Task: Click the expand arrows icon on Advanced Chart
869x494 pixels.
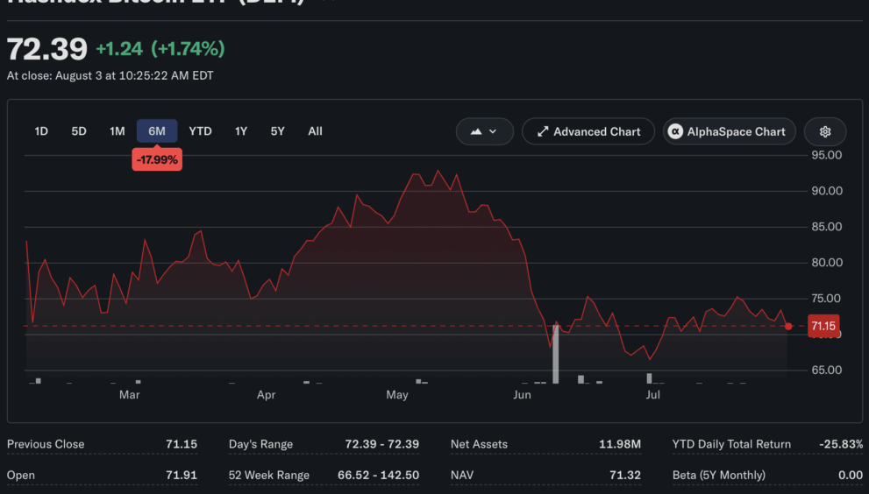Action: tap(543, 131)
